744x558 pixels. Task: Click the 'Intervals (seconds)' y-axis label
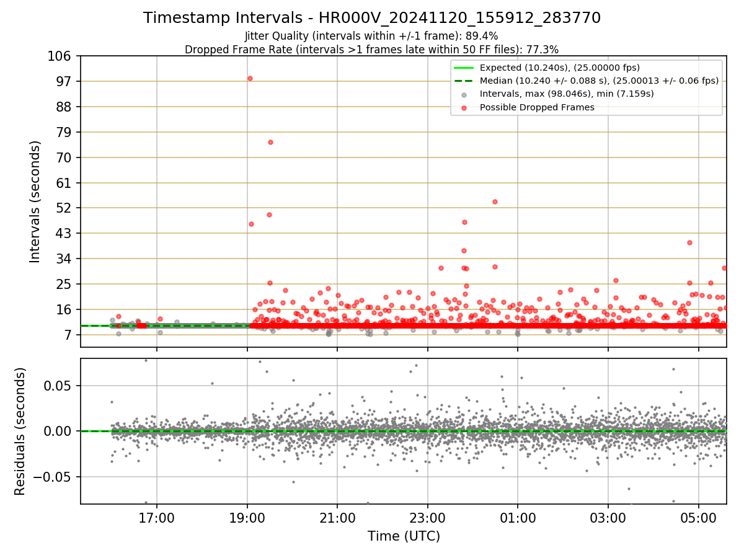35,201
